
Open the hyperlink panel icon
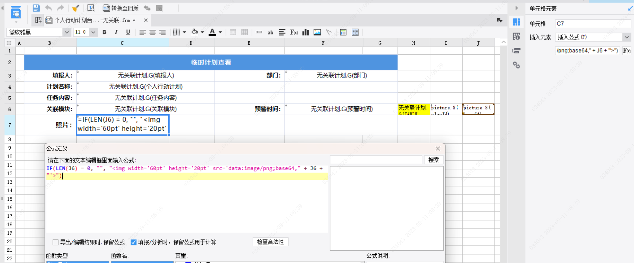tap(516, 65)
